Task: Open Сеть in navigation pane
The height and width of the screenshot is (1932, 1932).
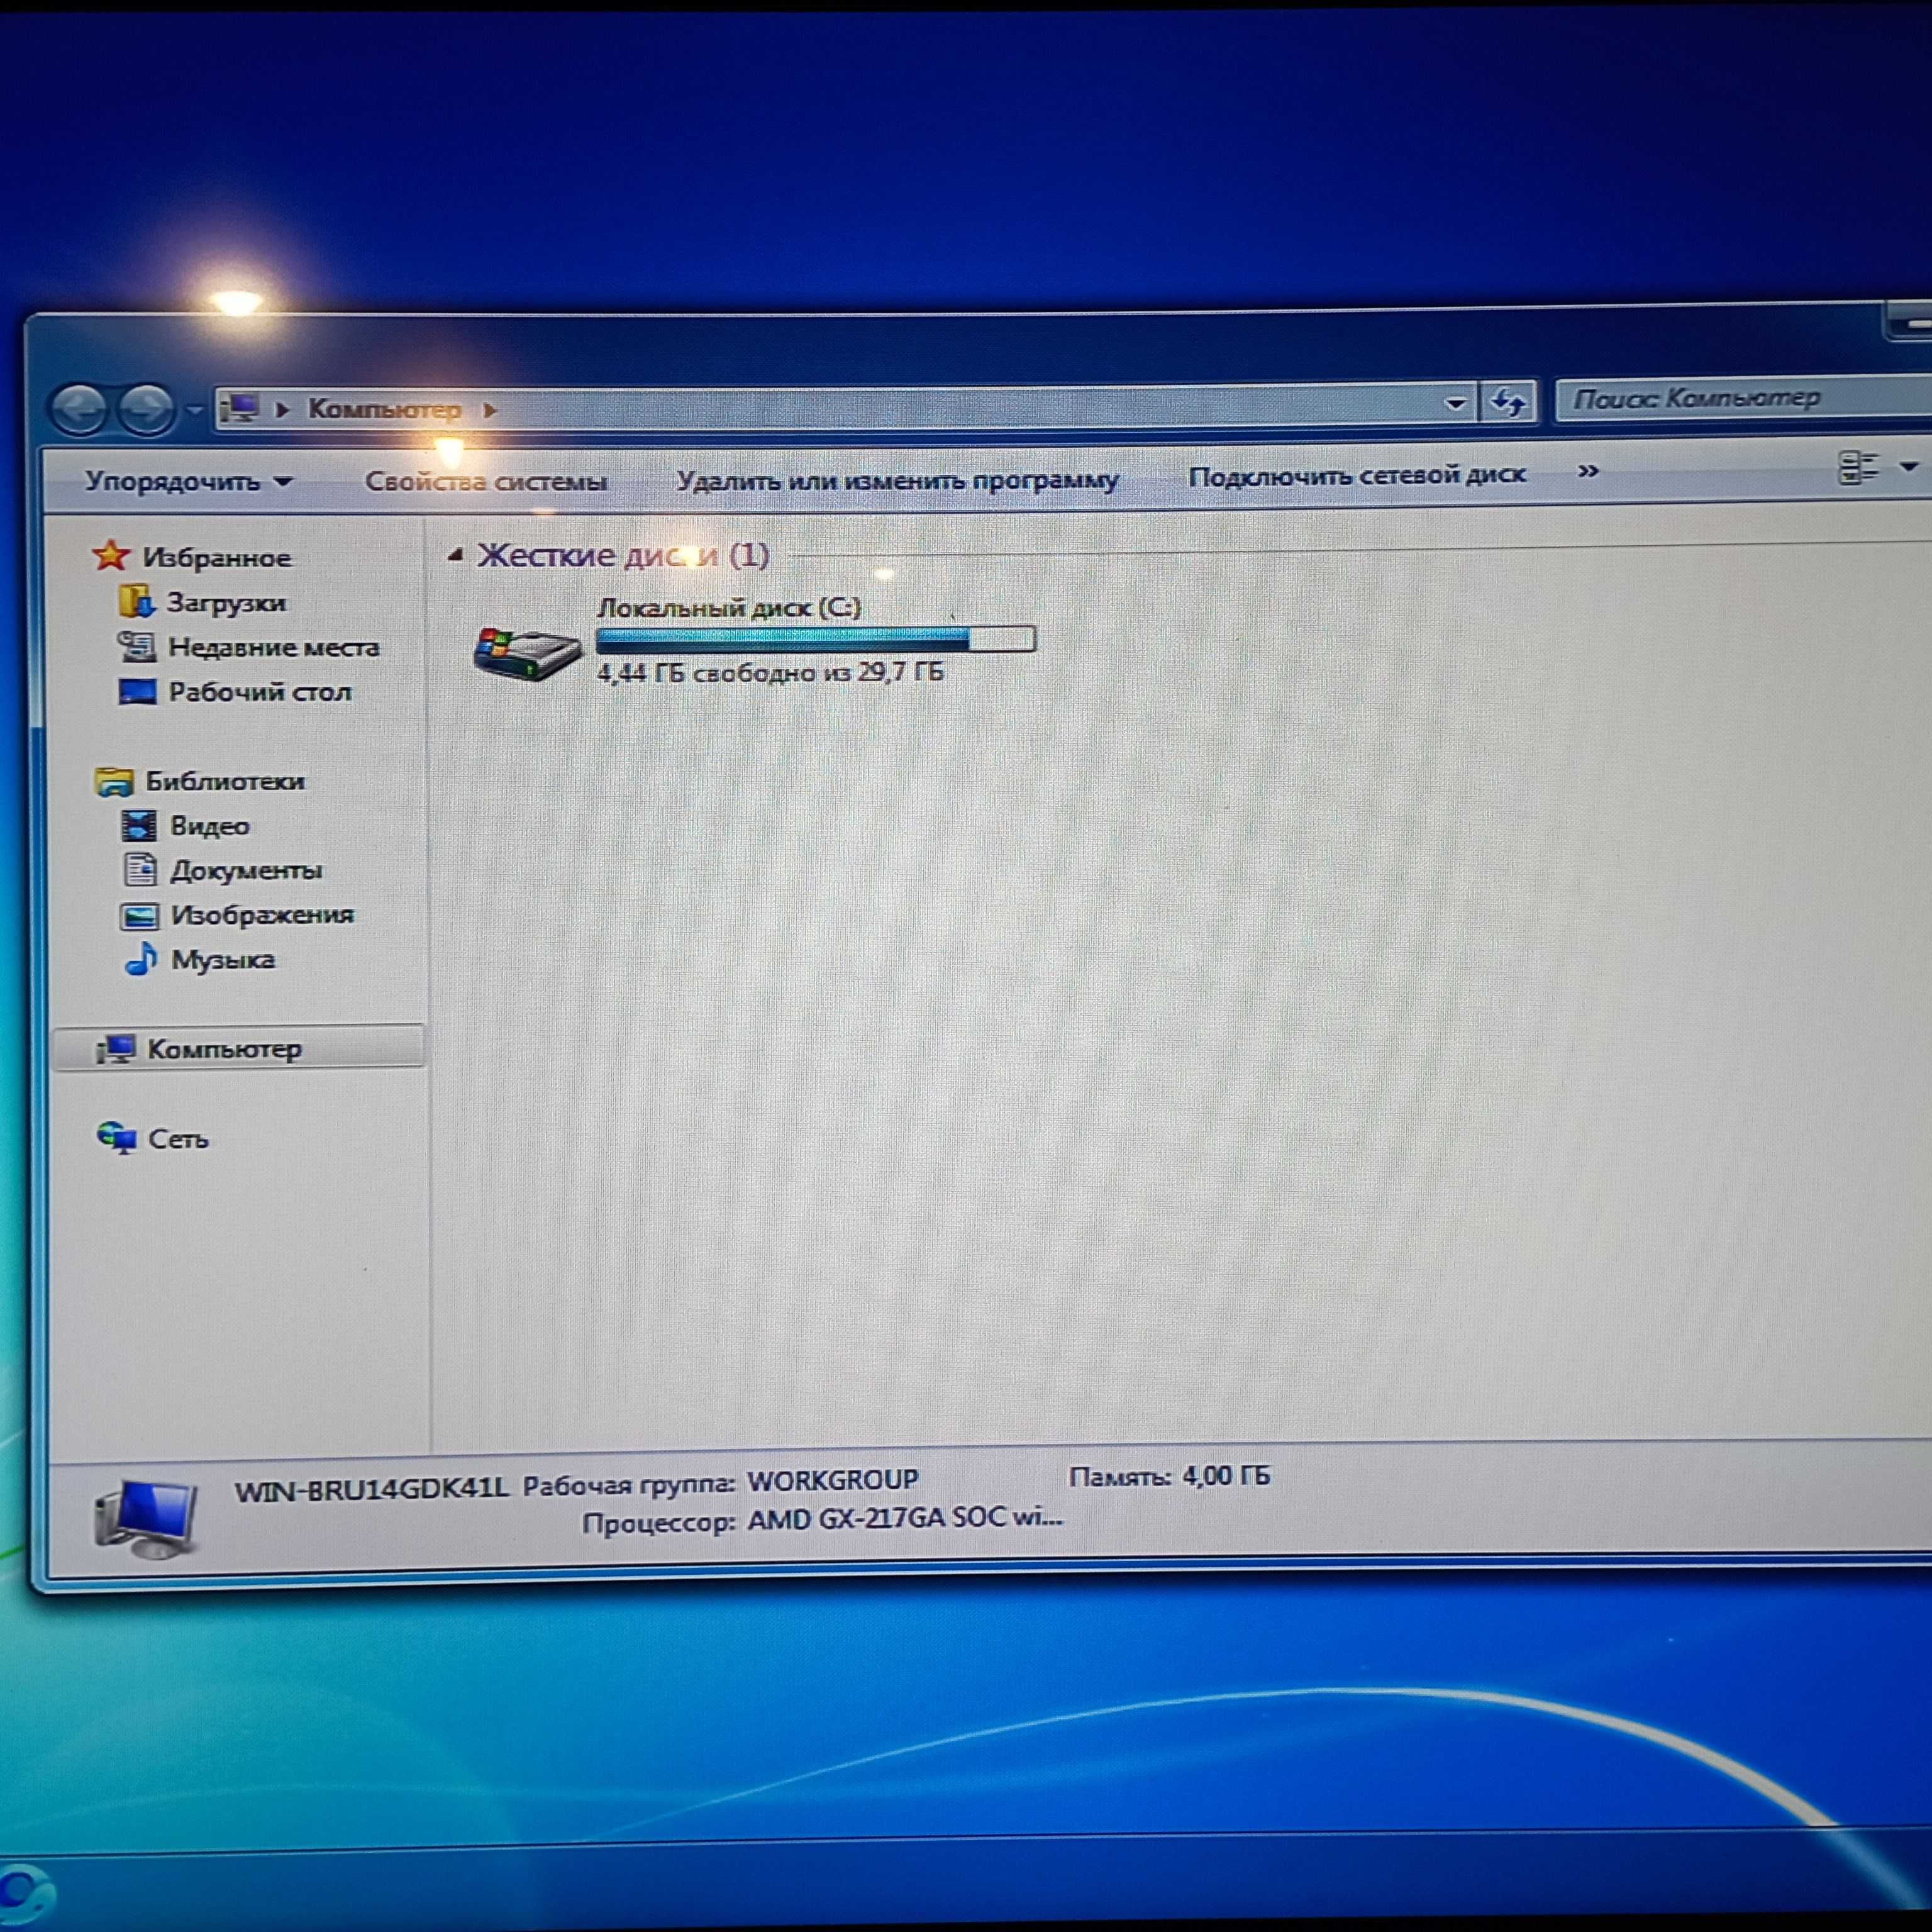Action: [178, 1139]
